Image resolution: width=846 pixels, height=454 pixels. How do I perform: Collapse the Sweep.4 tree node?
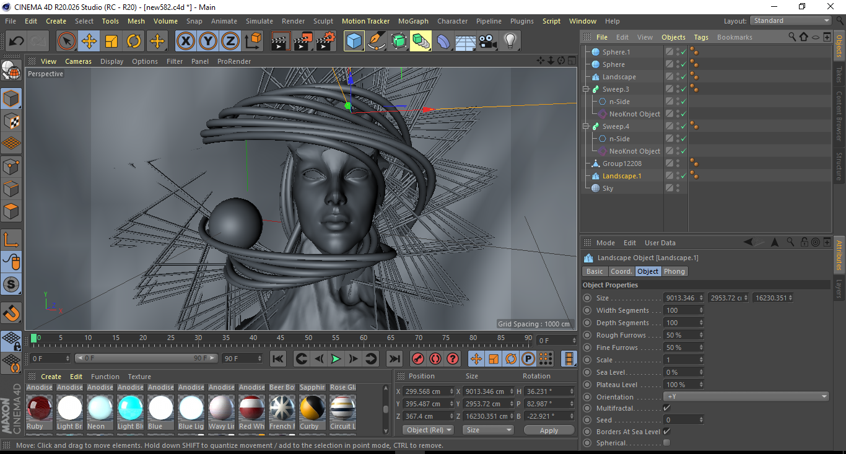point(586,126)
